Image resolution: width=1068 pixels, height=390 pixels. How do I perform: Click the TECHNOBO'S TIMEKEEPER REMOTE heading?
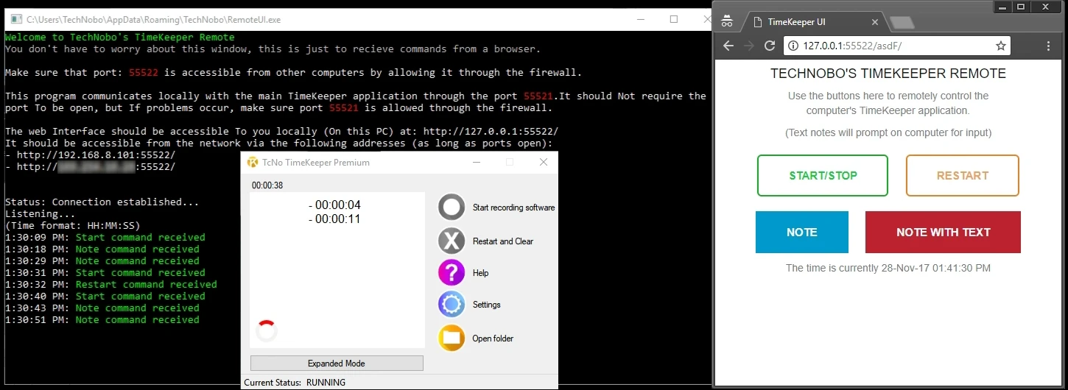(x=888, y=74)
